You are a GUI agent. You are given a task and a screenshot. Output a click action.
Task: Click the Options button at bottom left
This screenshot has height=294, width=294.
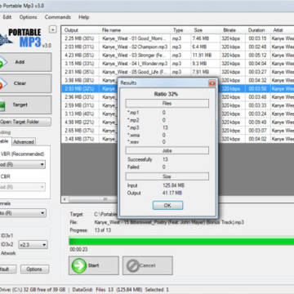[34, 269]
